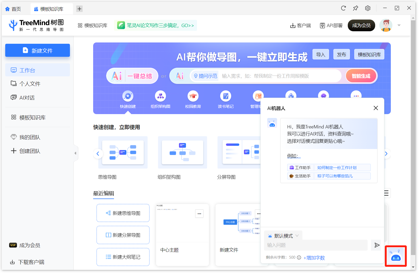
Task: Click the carousel next arrow
Action: pyautogui.click(x=386, y=154)
